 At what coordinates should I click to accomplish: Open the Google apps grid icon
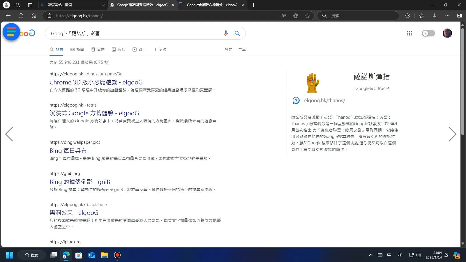[x=409, y=33]
